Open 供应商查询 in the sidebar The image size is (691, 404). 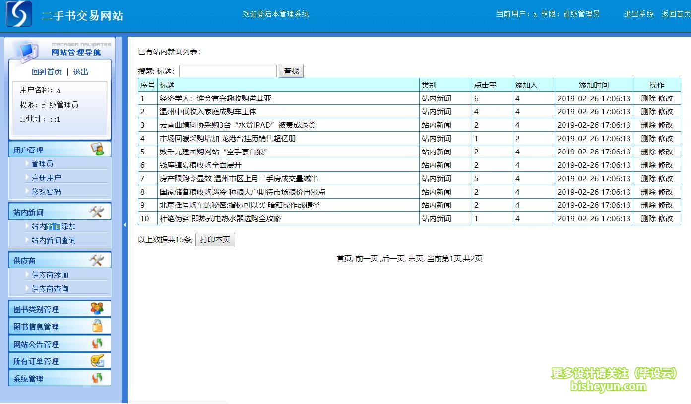pos(50,289)
